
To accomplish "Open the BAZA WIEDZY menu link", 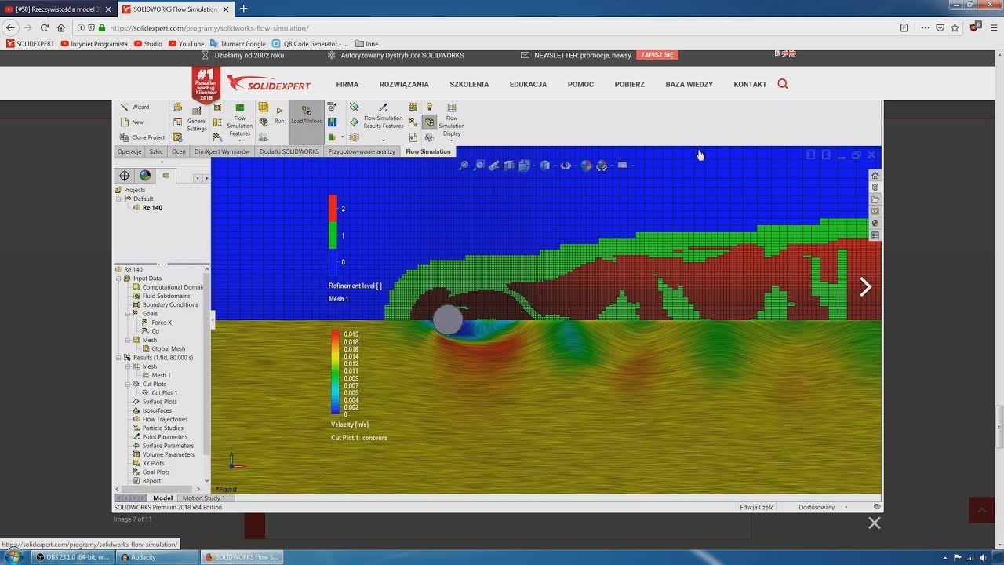I will click(689, 84).
